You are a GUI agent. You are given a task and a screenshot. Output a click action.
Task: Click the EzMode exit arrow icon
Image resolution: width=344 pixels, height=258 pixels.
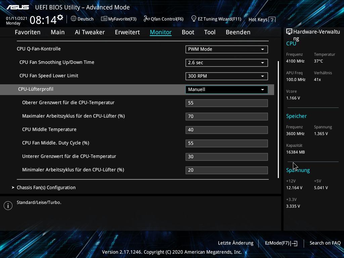(x=294, y=243)
